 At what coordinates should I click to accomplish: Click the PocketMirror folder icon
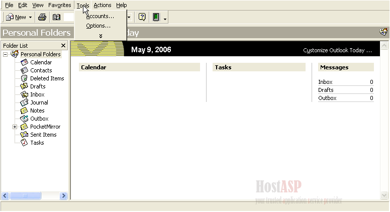[x=24, y=127]
